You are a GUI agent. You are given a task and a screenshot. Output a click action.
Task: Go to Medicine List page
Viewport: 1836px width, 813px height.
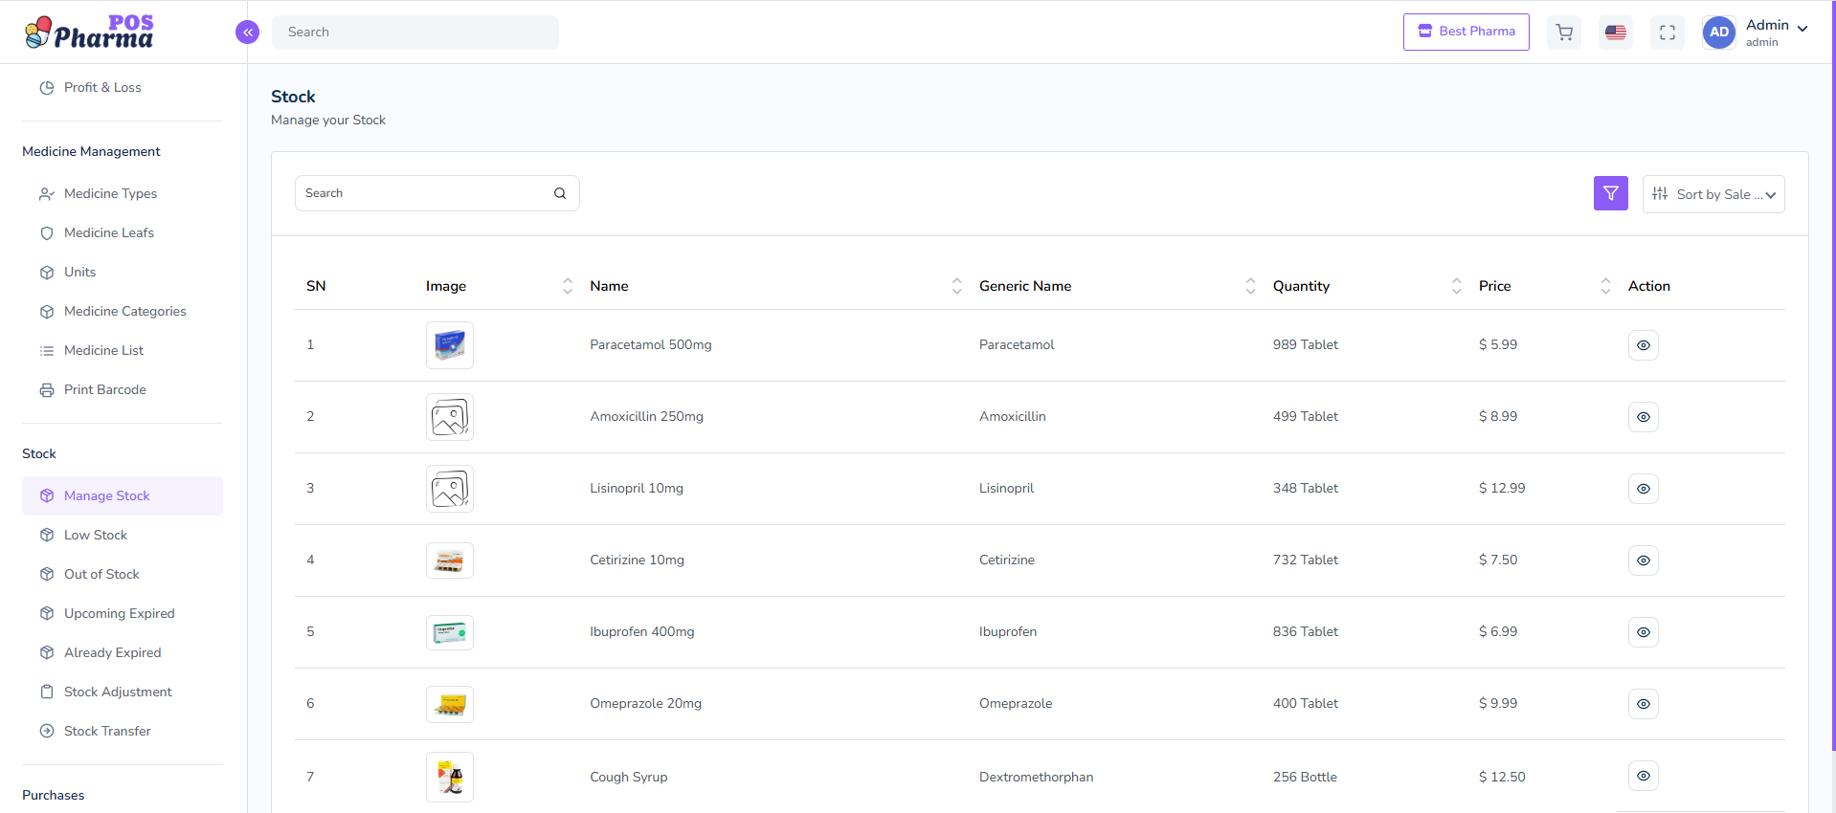pyautogui.click(x=103, y=350)
